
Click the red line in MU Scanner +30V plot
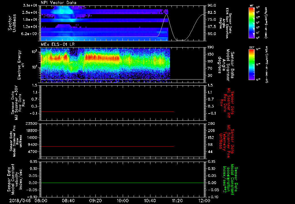pos(107,112)
